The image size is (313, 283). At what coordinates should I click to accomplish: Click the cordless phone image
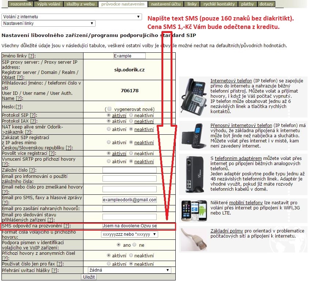[x=194, y=136]
